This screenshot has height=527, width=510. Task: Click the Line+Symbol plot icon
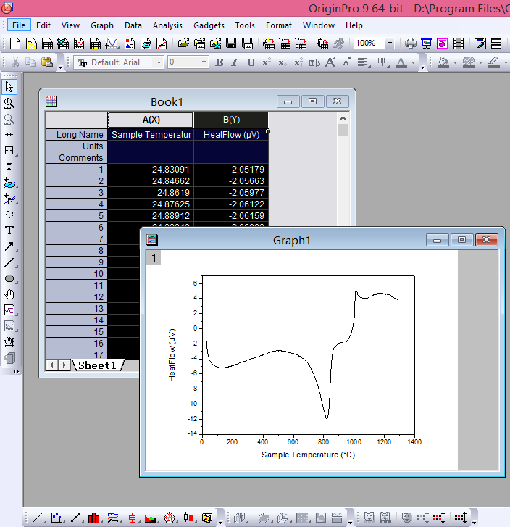(75, 518)
